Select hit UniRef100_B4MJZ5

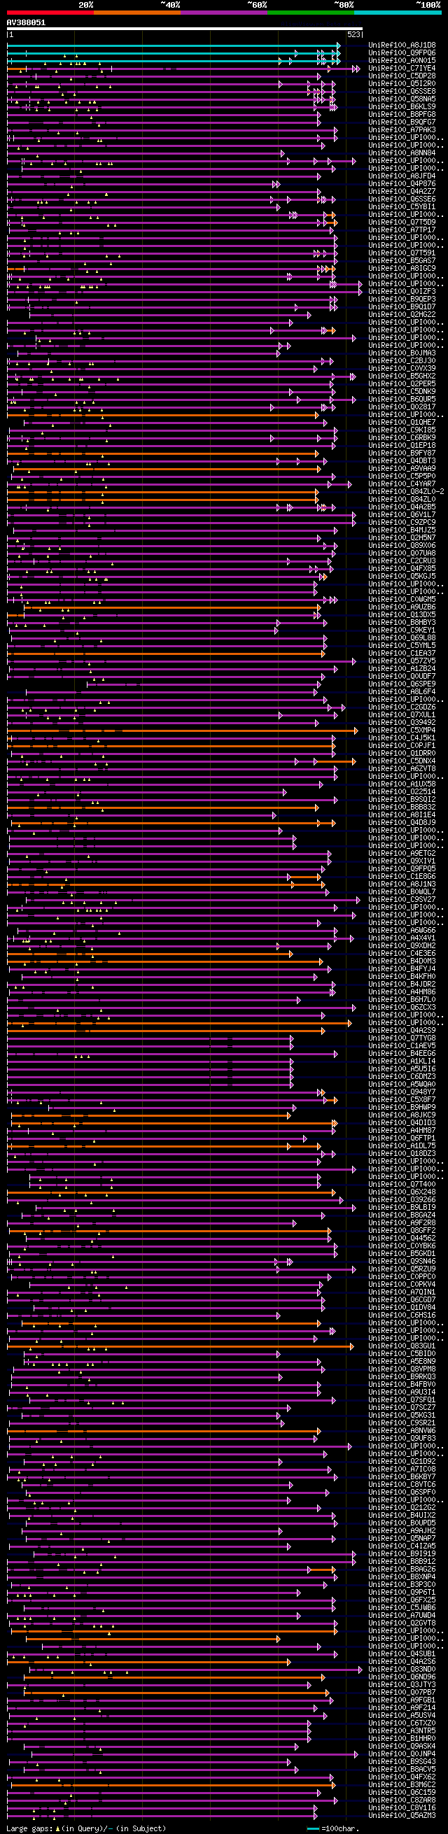pyautogui.click(x=402, y=530)
